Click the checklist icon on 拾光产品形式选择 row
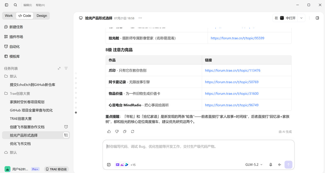325x173 pixels. (66, 135)
